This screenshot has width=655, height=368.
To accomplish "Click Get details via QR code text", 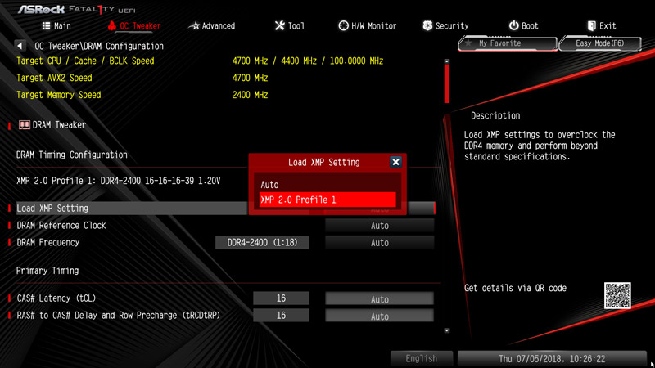I will (x=515, y=288).
